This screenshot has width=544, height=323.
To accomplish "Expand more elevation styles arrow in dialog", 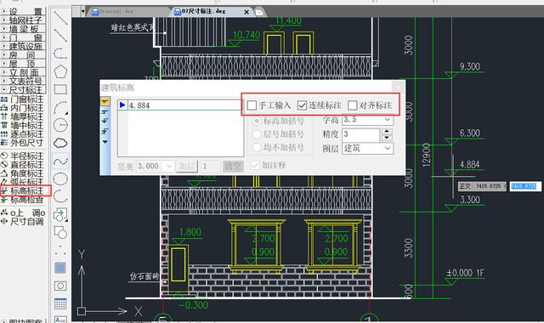I will [105, 142].
